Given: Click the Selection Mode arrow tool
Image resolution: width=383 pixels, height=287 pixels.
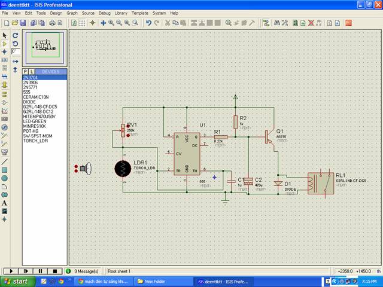Looking at the screenshot, I should (x=5, y=35).
